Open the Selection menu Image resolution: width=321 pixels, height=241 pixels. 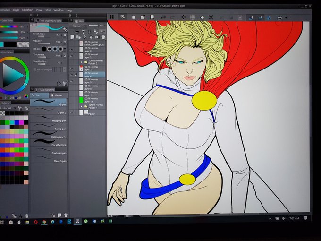coord(27,10)
